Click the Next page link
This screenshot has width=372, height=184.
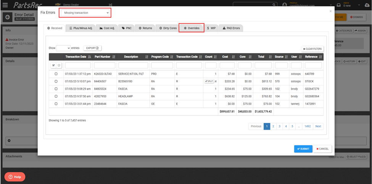coord(318,126)
